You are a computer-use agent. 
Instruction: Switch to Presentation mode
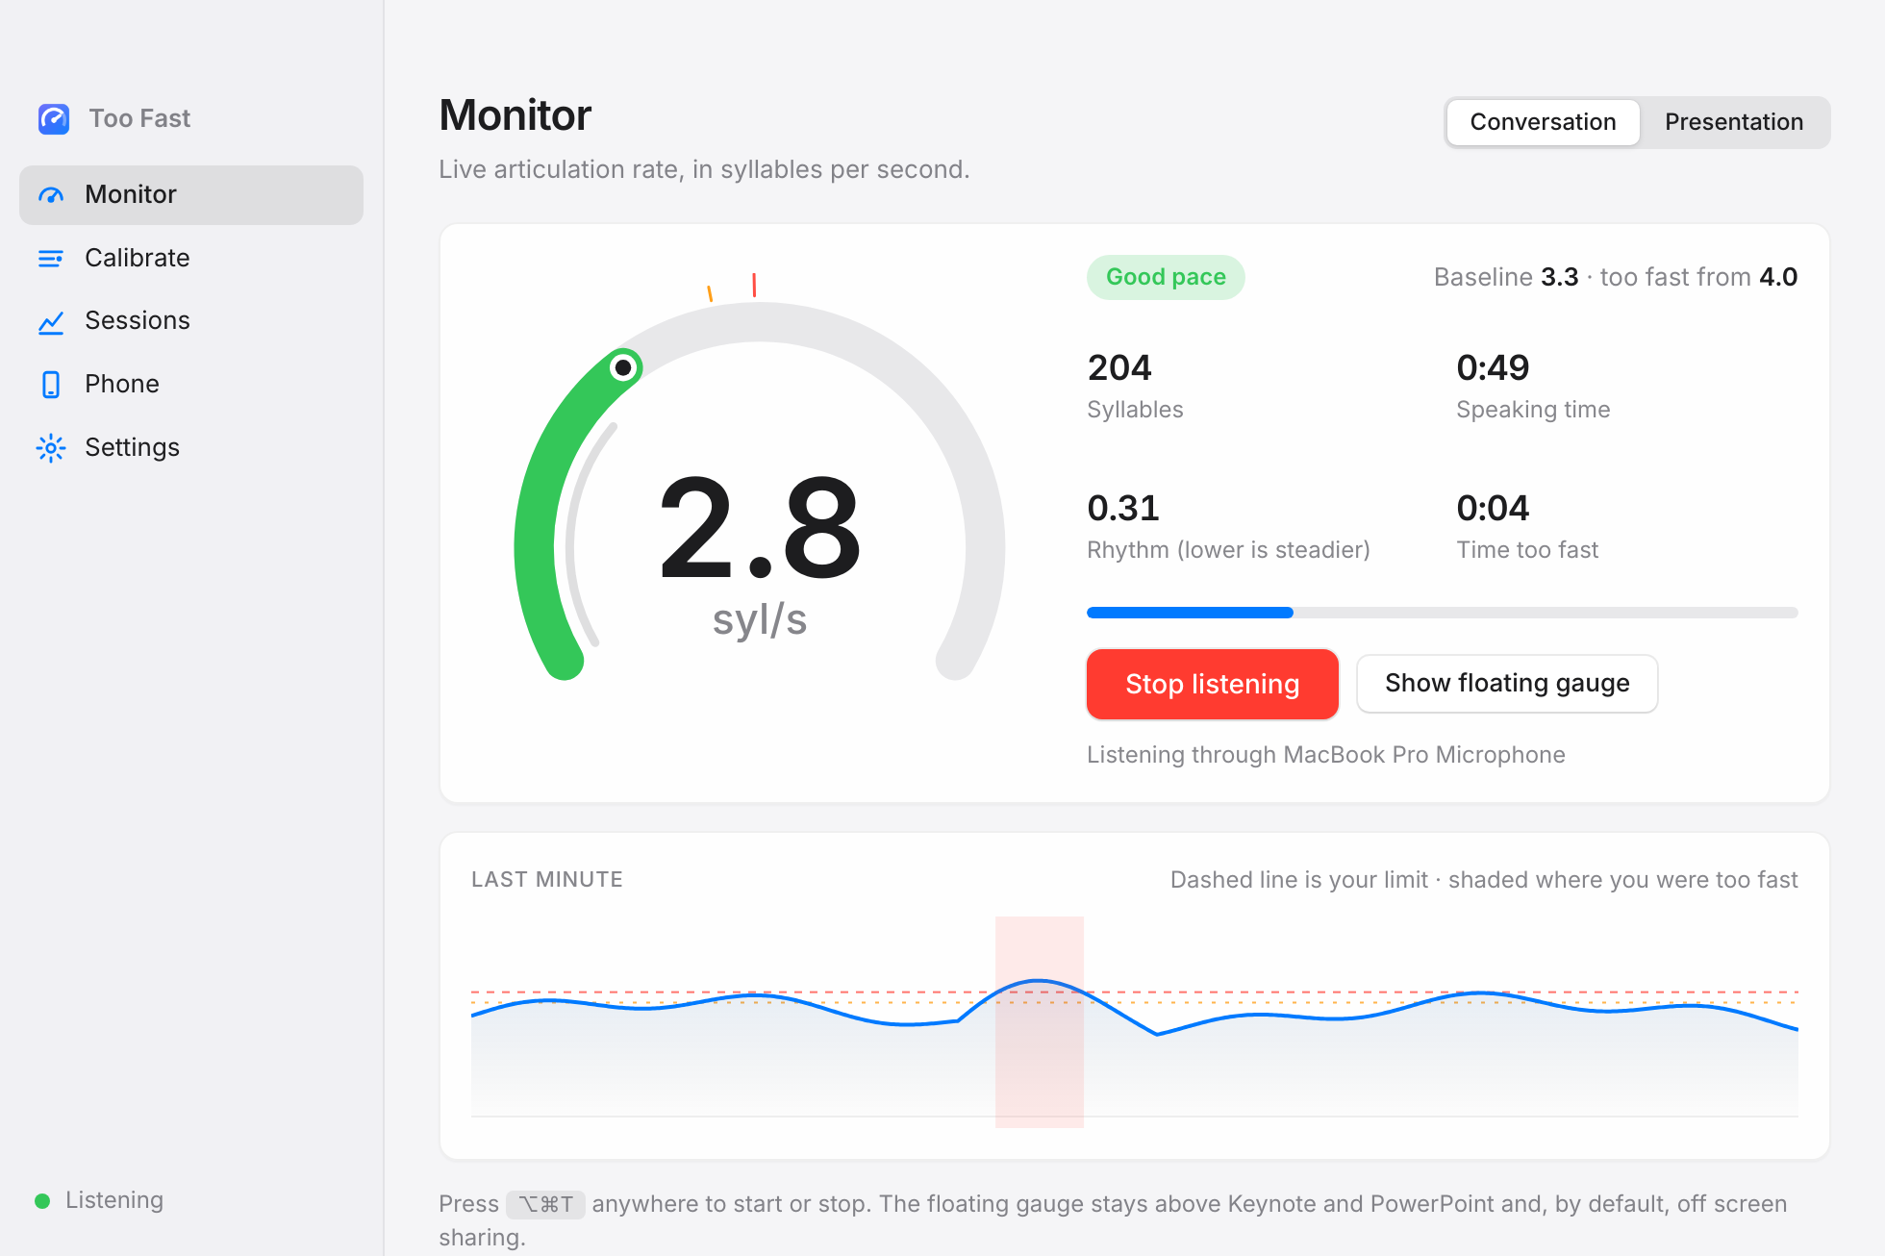coord(1734,122)
